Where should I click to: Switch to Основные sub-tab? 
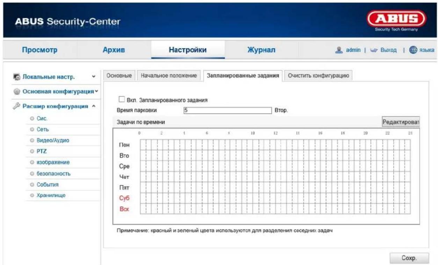119,76
